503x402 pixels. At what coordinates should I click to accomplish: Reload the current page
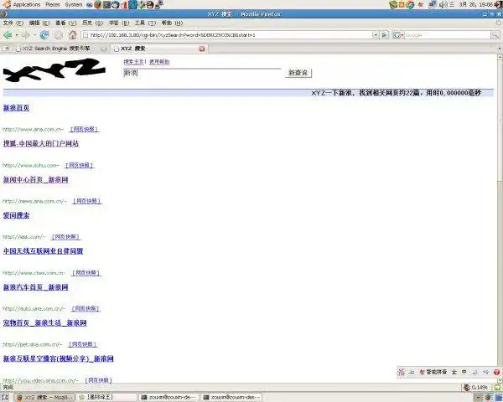44,35
